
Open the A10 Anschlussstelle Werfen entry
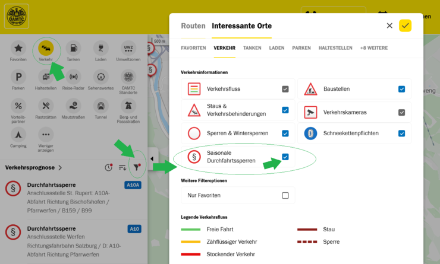[74, 241]
